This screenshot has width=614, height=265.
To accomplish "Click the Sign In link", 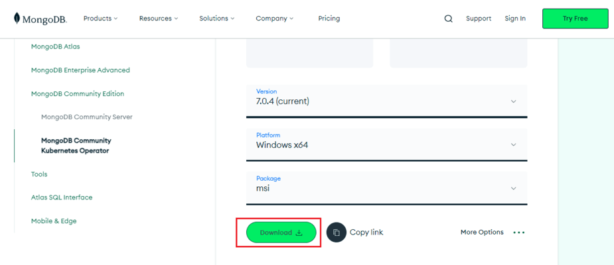I will pos(514,19).
